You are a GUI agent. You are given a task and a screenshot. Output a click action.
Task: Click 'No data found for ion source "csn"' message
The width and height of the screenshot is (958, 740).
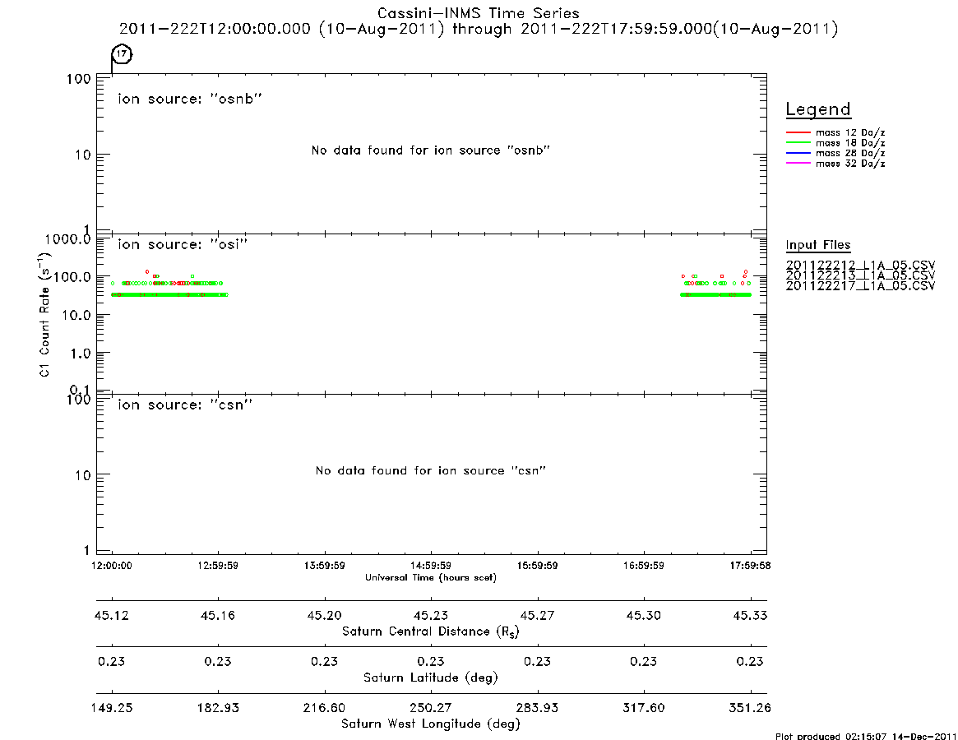[x=431, y=470]
